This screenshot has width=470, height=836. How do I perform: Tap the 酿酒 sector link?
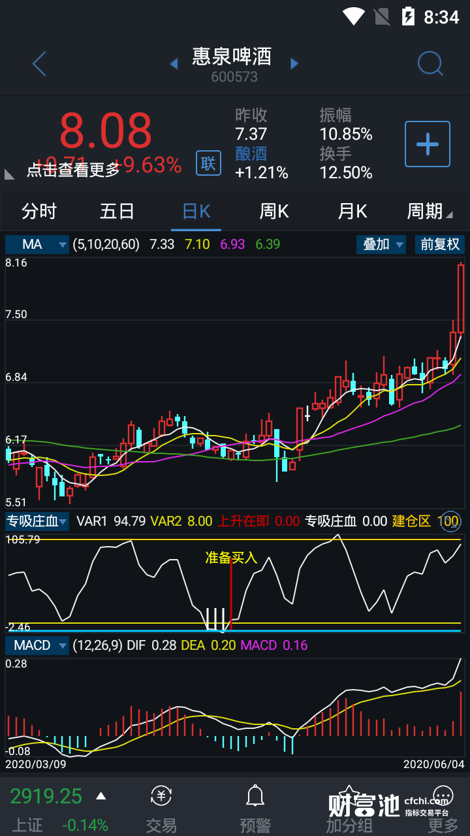click(x=251, y=153)
